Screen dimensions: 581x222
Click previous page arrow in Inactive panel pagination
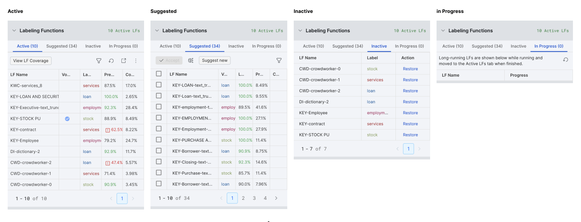[x=397, y=149]
